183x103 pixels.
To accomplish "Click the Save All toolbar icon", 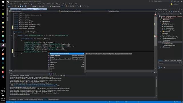I will point(23,6).
